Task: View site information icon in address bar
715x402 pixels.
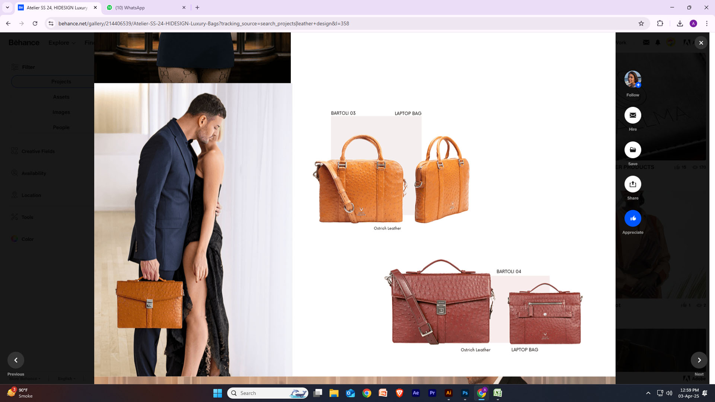Action: (x=51, y=23)
